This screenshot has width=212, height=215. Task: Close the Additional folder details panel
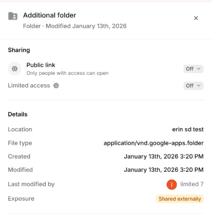196,18
